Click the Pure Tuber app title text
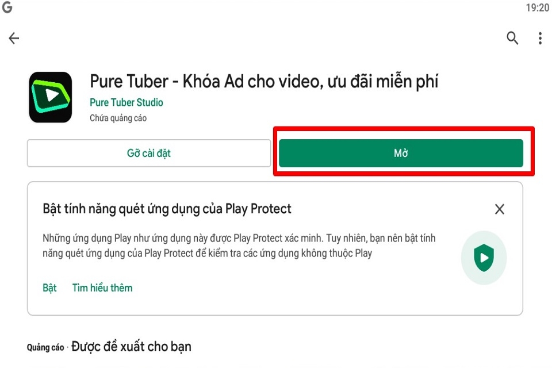 point(264,81)
